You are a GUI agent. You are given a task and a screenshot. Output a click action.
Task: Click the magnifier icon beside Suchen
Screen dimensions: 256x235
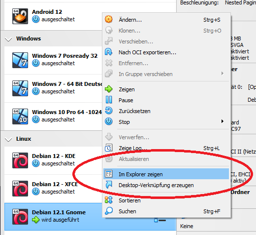(x=109, y=211)
